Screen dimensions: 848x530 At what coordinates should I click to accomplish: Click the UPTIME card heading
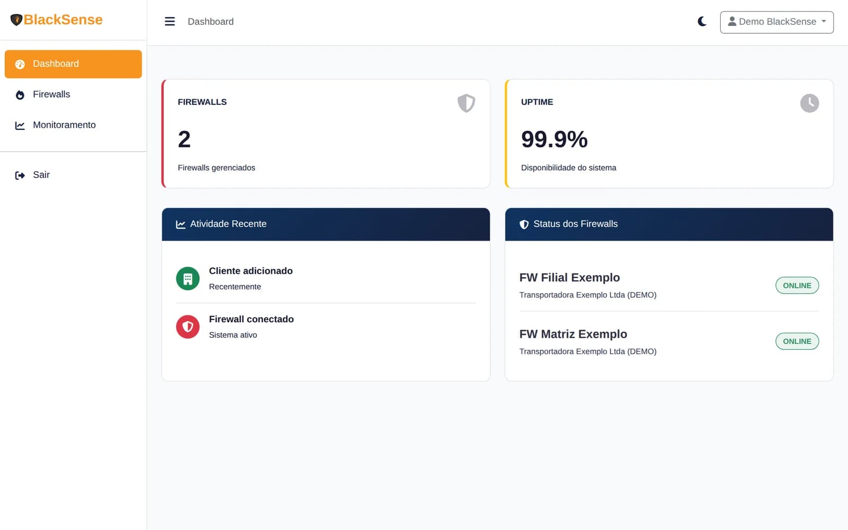537,102
